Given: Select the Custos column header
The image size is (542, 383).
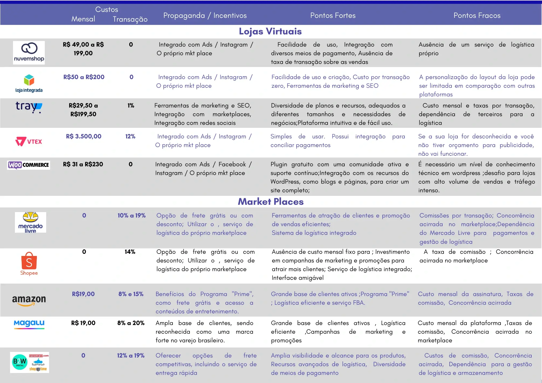Looking at the screenshot, I should tap(107, 9).
